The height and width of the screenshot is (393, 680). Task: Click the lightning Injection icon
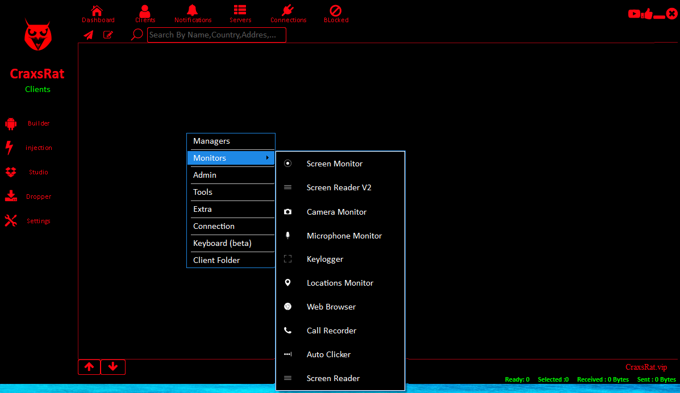10,148
